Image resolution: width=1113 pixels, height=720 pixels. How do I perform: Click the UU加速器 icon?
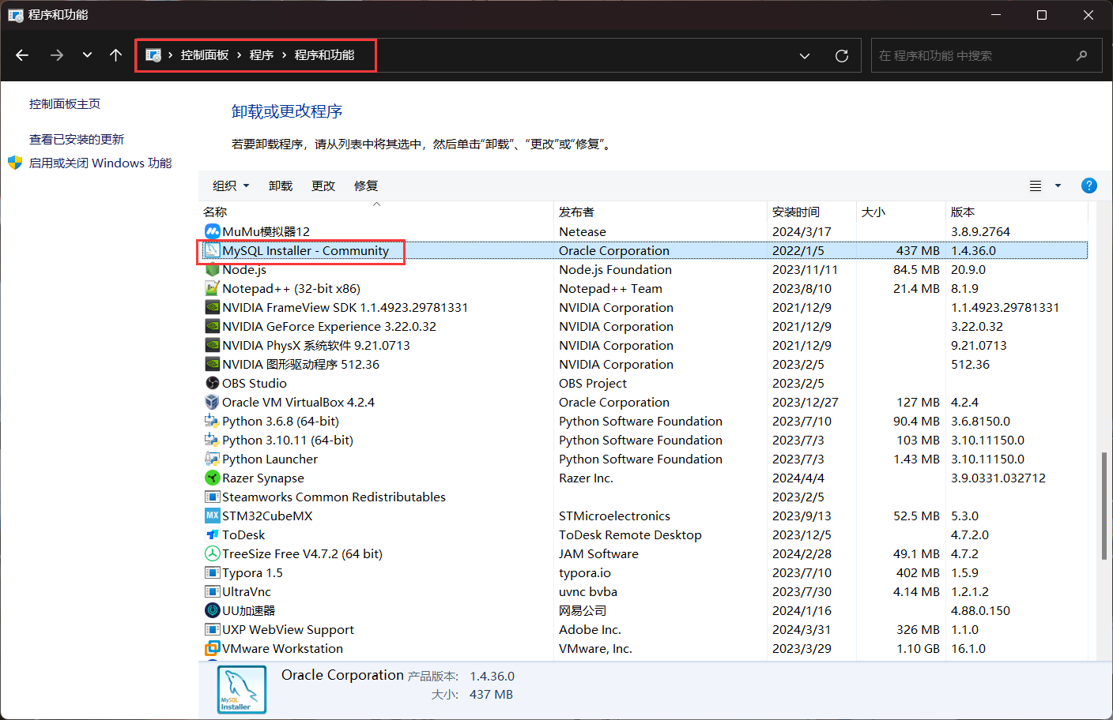coord(212,610)
